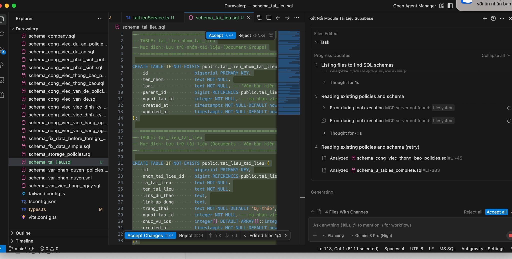Click the sync changes icon beside main*

pos(31,248)
